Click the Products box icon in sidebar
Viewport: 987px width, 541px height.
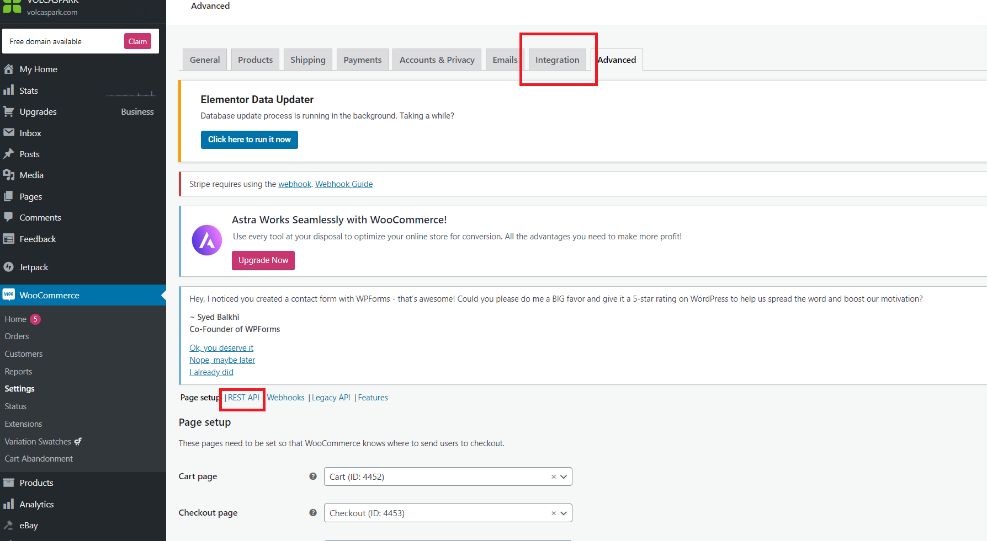click(9, 483)
